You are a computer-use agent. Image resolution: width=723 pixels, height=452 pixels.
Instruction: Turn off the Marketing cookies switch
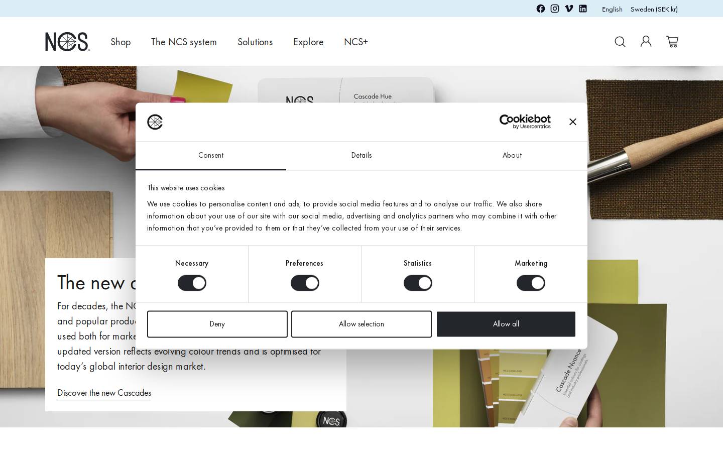point(531,283)
